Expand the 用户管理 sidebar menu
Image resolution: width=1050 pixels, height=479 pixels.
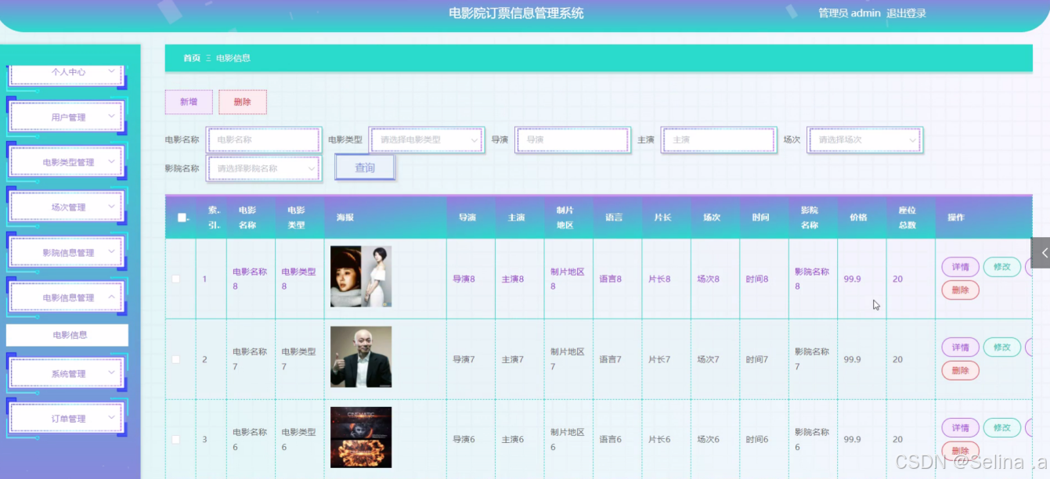[67, 117]
